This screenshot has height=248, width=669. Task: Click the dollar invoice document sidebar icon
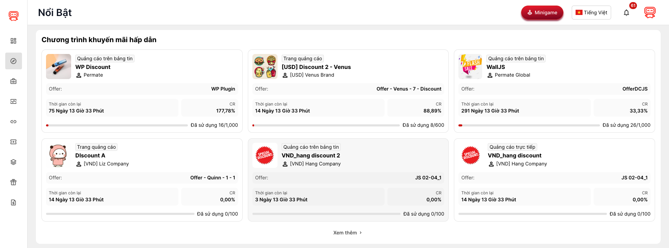pyautogui.click(x=13, y=202)
